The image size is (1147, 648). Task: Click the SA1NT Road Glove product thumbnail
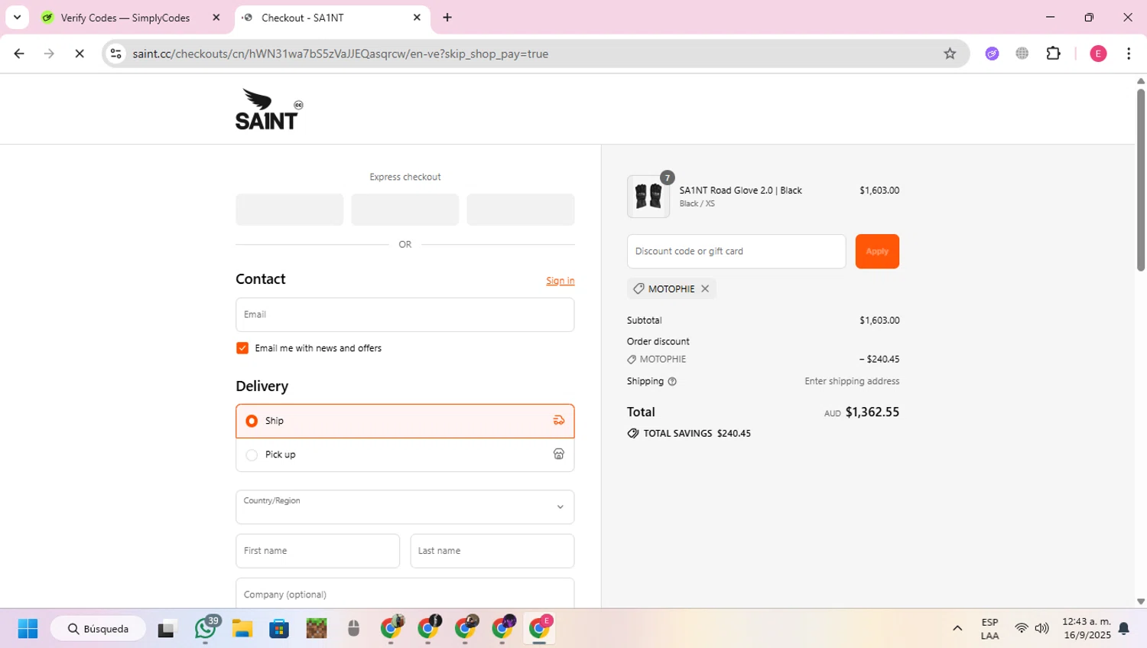[648, 197]
